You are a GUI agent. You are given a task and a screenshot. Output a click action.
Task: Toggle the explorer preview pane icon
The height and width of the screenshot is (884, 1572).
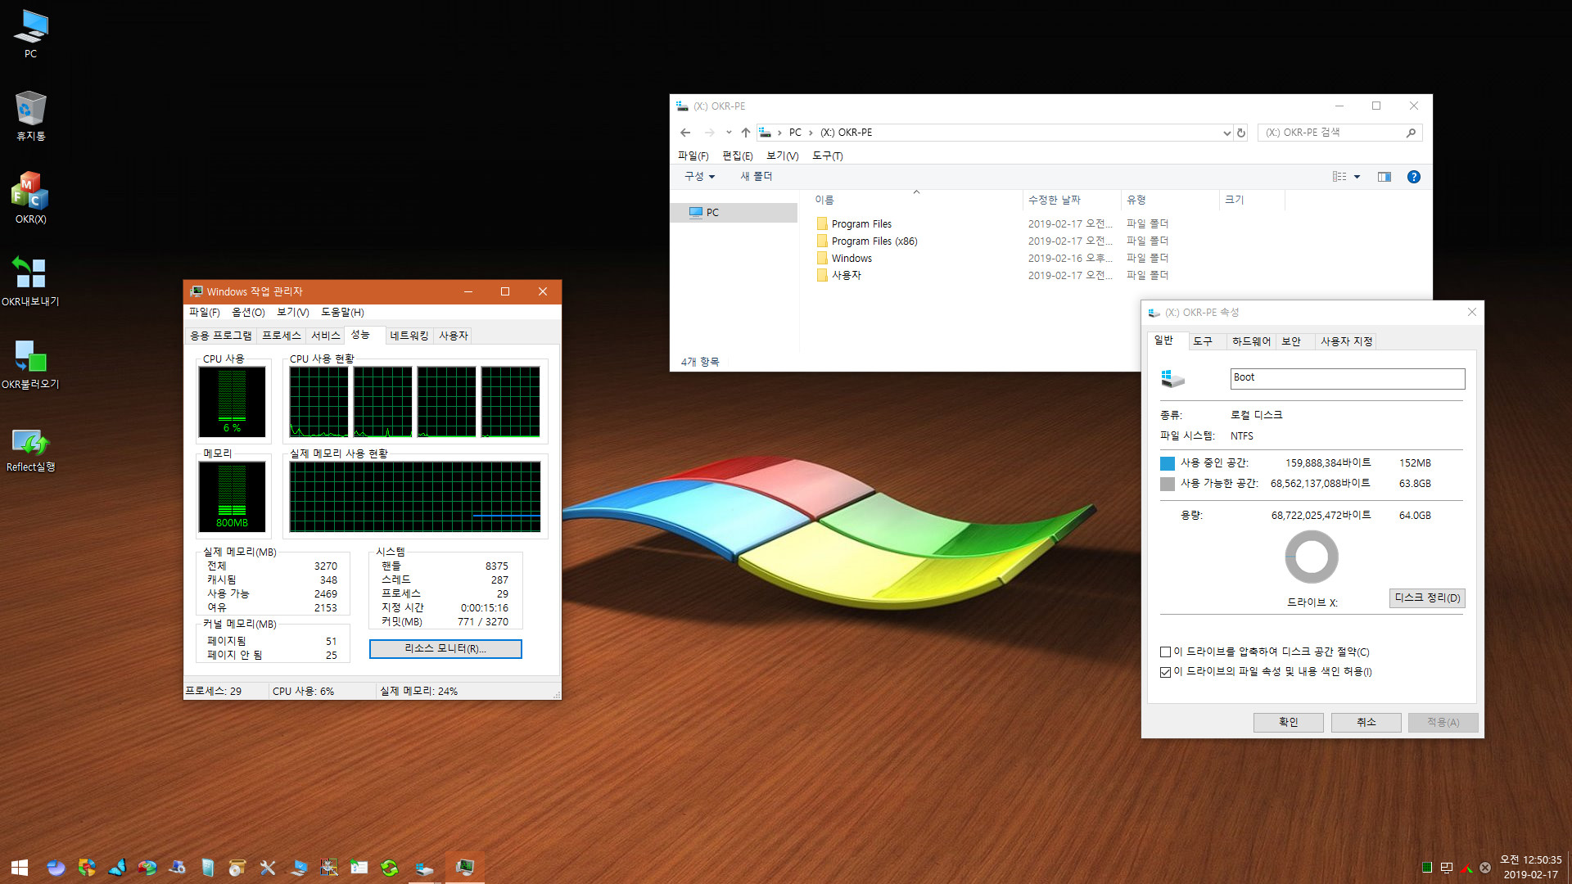(x=1385, y=177)
